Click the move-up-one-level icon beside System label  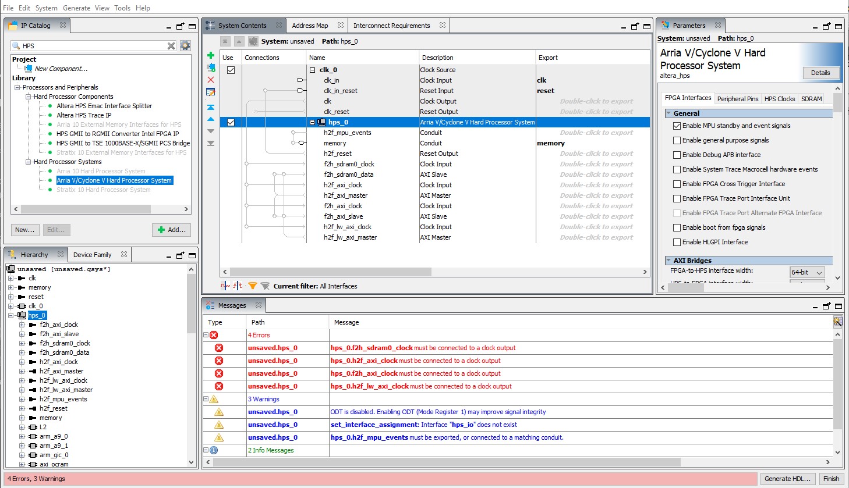[x=239, y=41]
